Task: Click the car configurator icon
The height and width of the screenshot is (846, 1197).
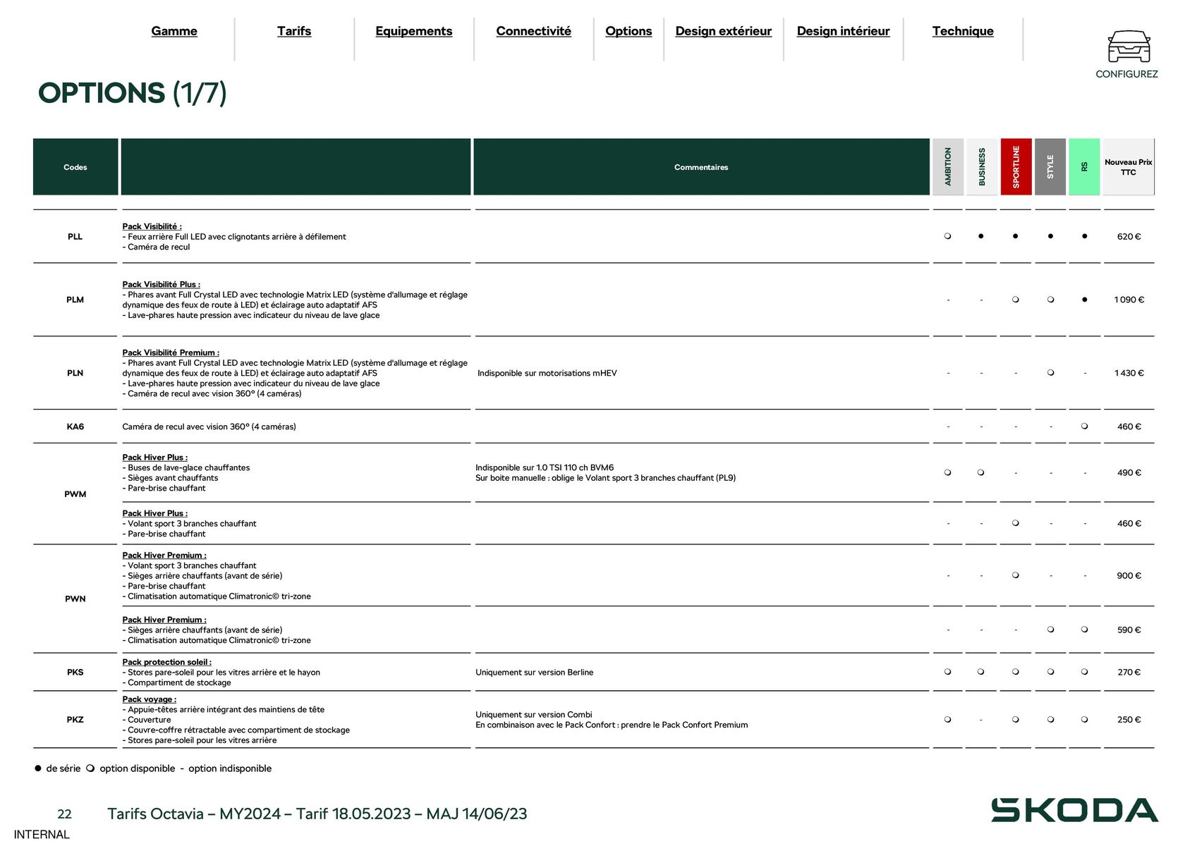Action: (1129, 47)
